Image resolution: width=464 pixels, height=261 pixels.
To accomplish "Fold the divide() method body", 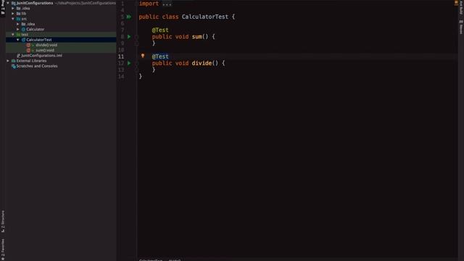I will click(136, 63).
